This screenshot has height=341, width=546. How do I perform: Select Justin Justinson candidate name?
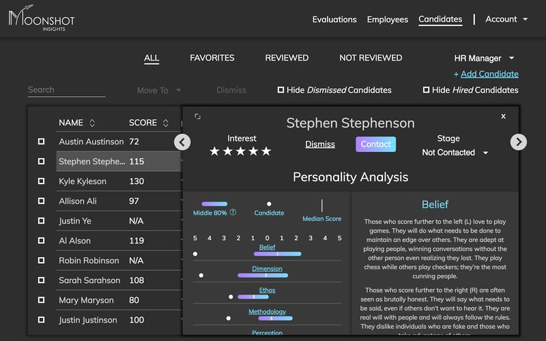pyautogui.click(x=88, y=320)
